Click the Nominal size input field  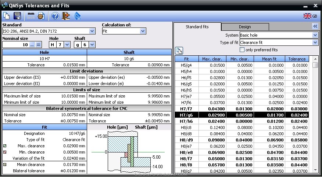(16, 44)
